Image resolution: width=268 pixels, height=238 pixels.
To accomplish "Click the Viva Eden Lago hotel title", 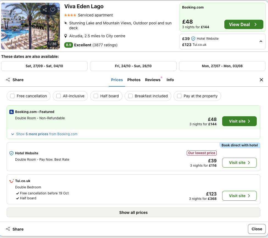I will pos(84,6).
